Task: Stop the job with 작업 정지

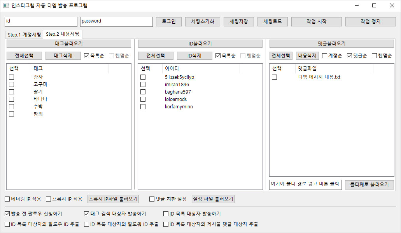Action: click(371, 22)
